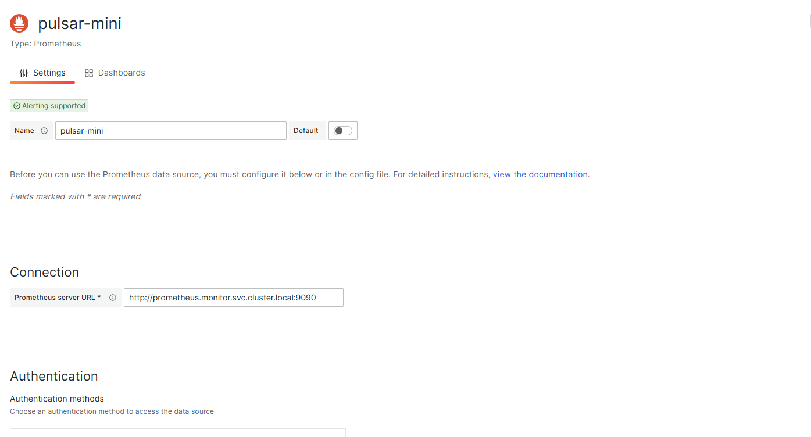The image size is (811, 437).
Task: Open the Settings tab
Action: point(42,73)
